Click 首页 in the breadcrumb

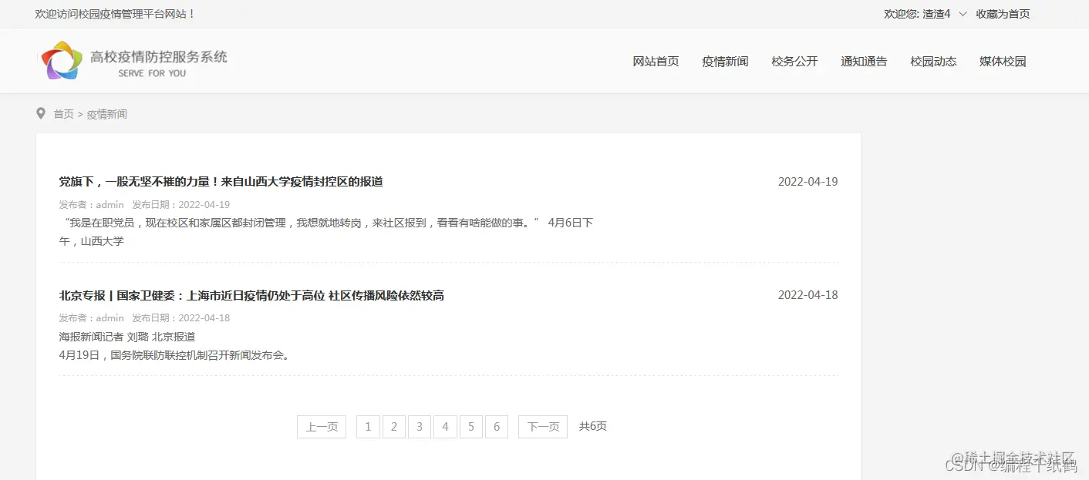[63, 114]
